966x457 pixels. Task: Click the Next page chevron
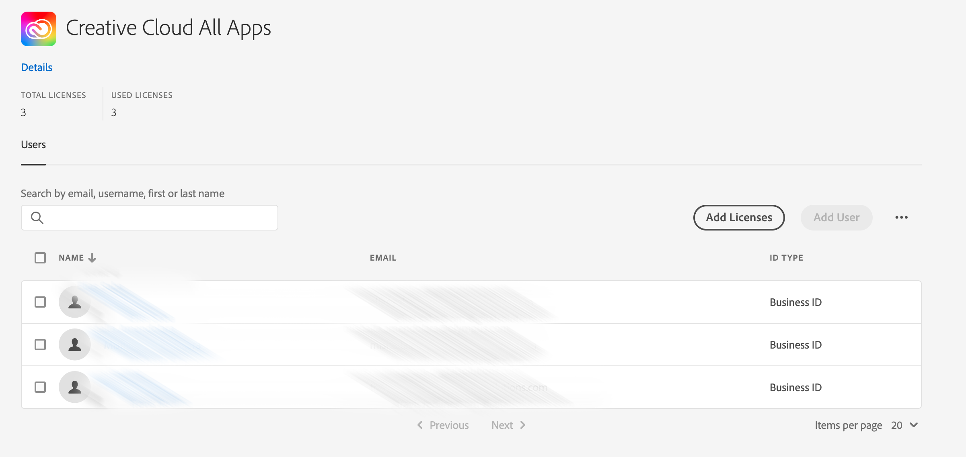click(523, 425)
